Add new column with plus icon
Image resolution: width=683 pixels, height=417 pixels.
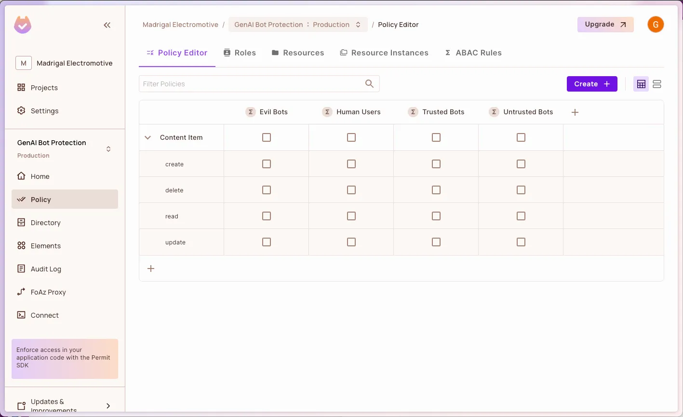pos(575,112)
